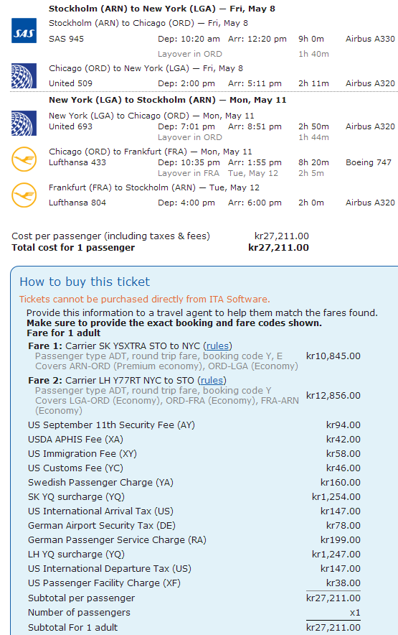The image size is (398, 635).
Task: Select SAS 945 flight number text
Action: pos(66,39)
